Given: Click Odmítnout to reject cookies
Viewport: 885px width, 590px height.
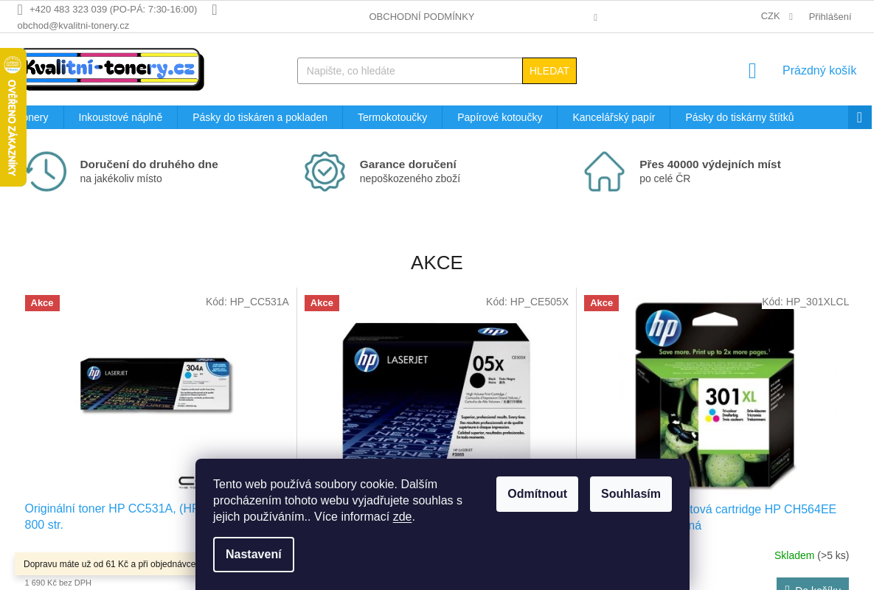Looking at the screenshot, I should pos(537,494).
